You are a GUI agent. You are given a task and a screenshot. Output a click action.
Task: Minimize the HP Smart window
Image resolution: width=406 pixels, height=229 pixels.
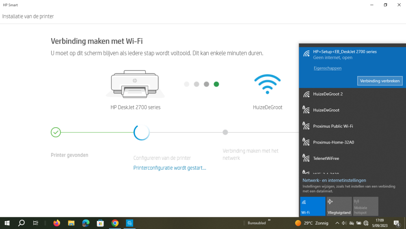point(372,5)
